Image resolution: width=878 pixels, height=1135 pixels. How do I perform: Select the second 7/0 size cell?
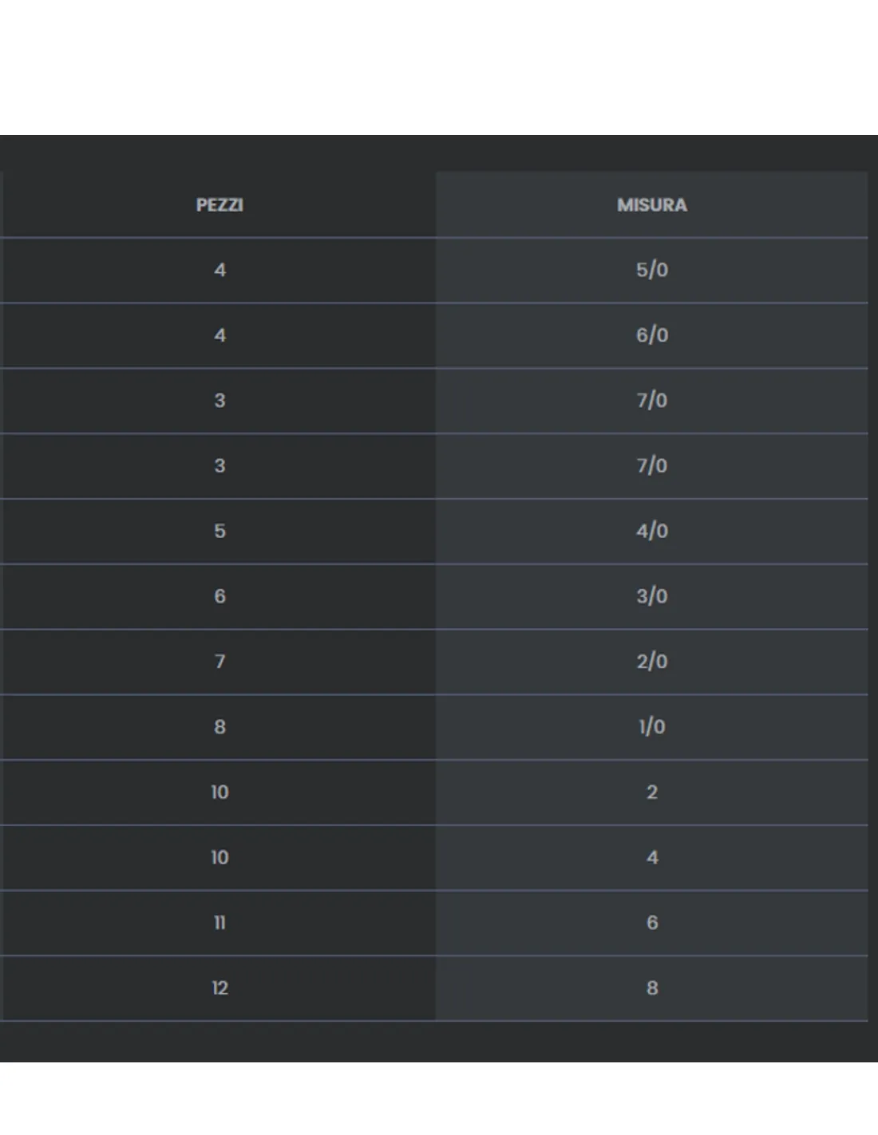tap(651, 466)
